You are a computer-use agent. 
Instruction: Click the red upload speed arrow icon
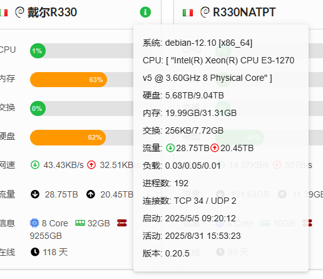coord(91,165)
